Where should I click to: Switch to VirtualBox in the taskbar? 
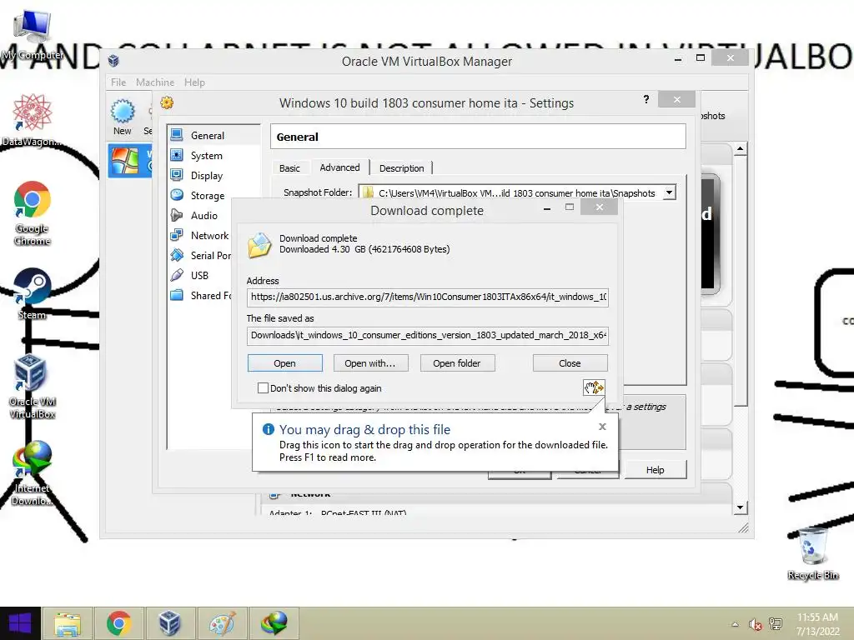click(x=169, y=623)
